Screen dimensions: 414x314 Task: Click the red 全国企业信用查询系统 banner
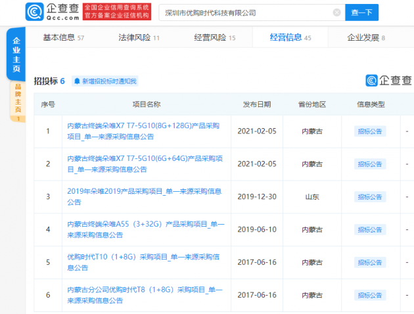click(x=117, y=12)
